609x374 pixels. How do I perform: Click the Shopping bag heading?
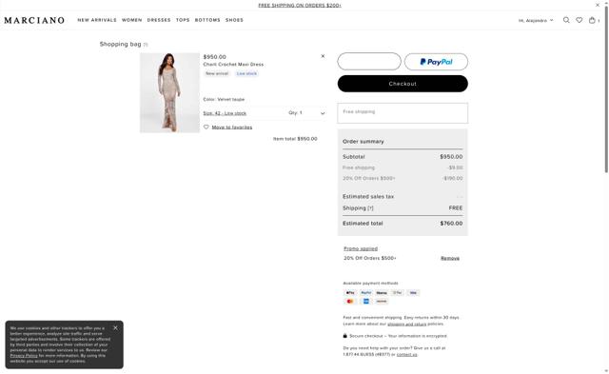(x=121, y=44)
